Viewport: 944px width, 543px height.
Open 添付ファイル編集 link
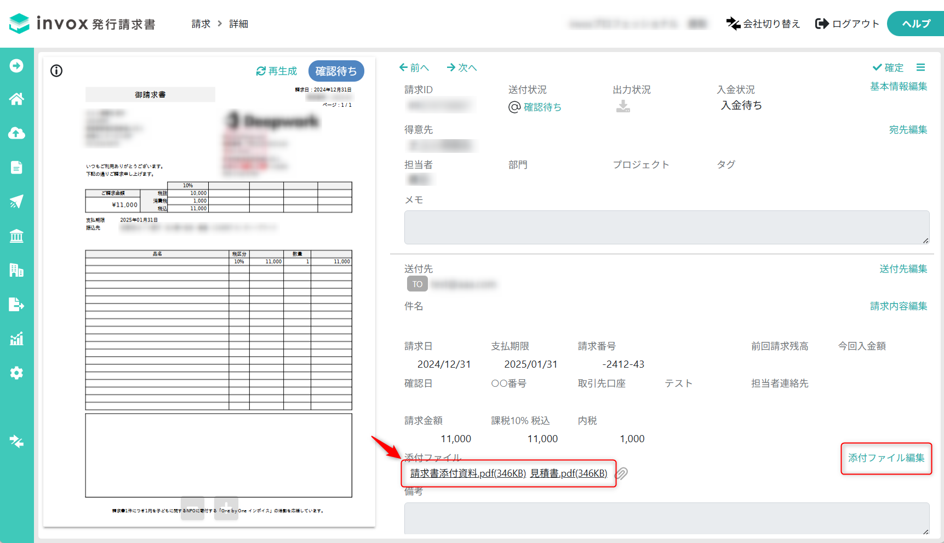coord(886,458)
